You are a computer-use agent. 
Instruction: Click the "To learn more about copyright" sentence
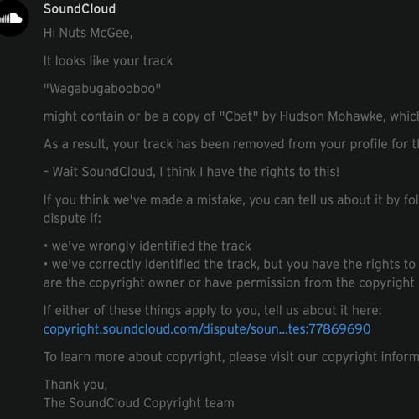tap(231, 357)
